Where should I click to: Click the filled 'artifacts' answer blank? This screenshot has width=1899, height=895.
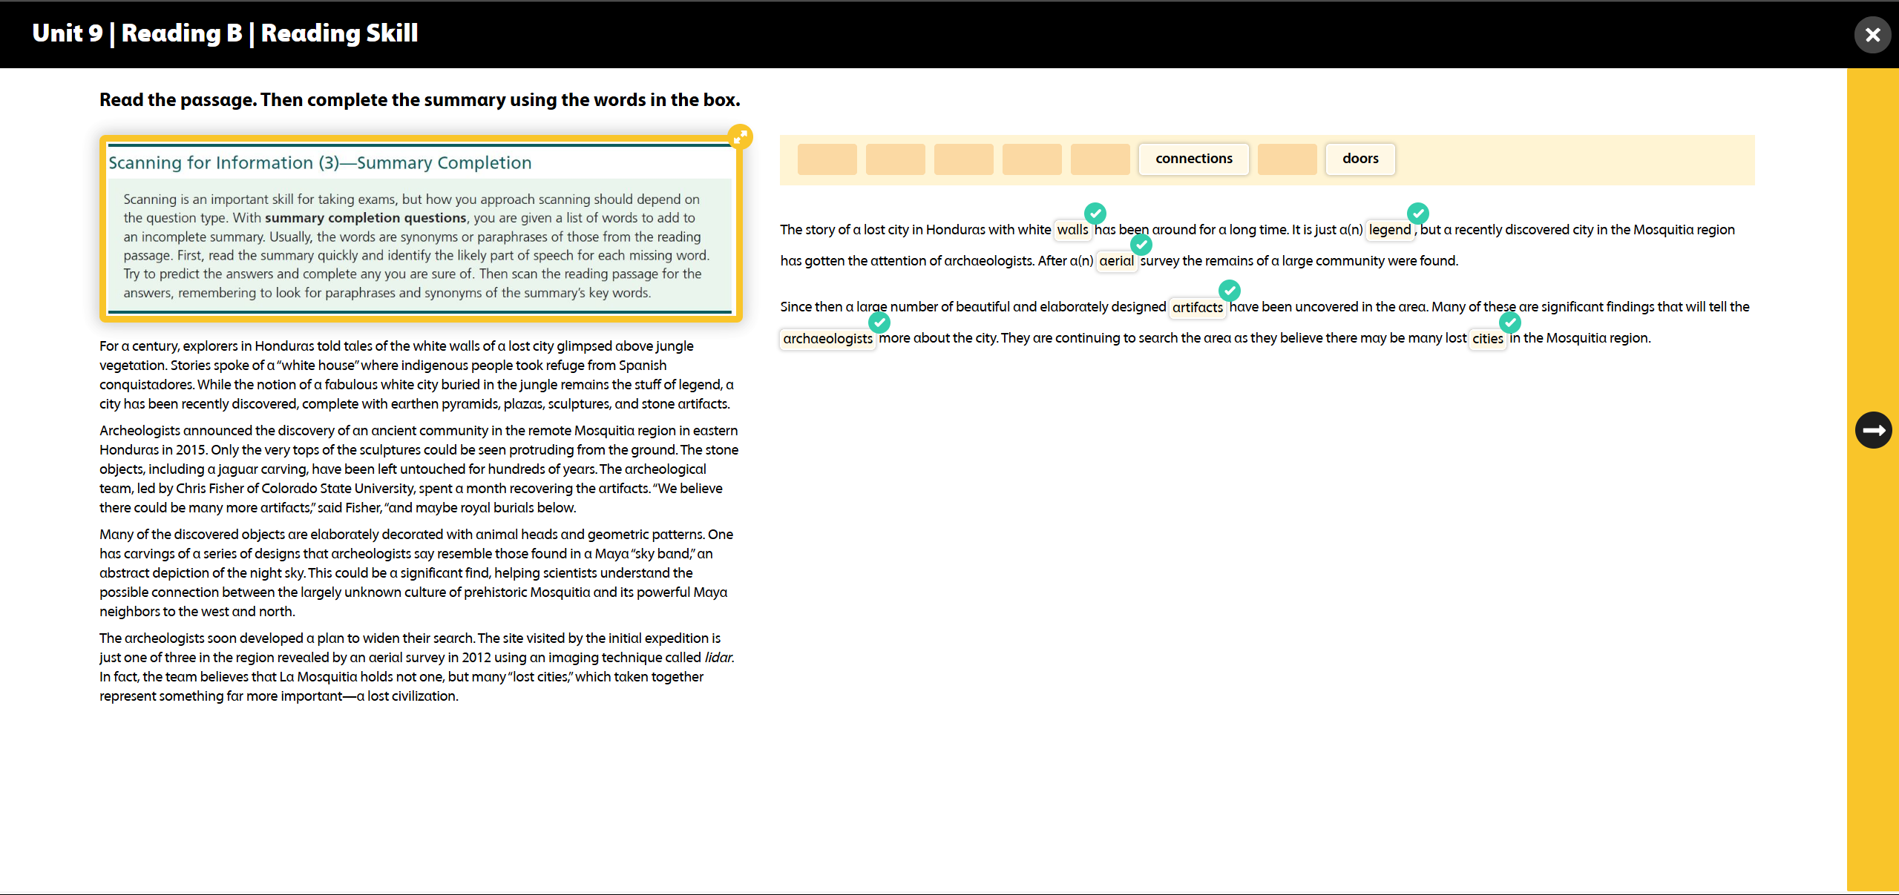[x=1197, y=308]
